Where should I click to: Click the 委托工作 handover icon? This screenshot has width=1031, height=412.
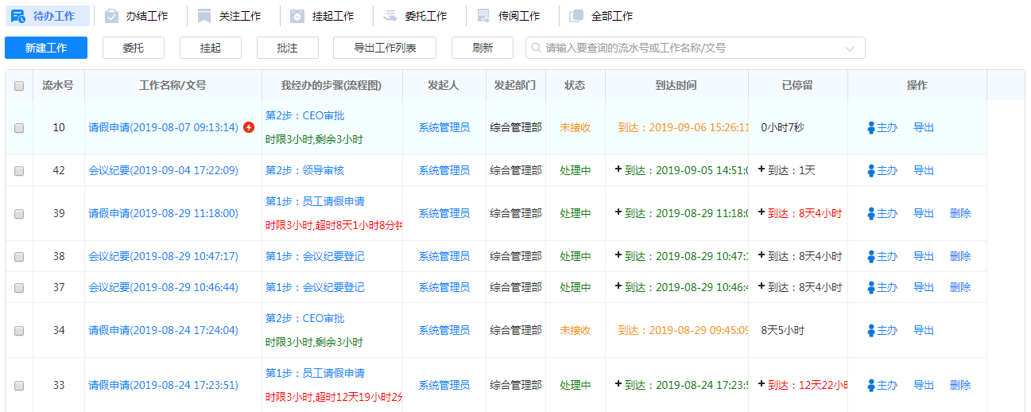click(390, 16)
